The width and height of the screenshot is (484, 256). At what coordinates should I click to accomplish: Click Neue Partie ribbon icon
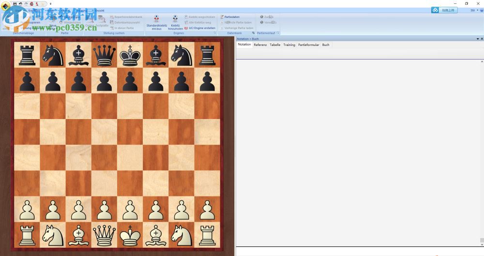(53, 23)
